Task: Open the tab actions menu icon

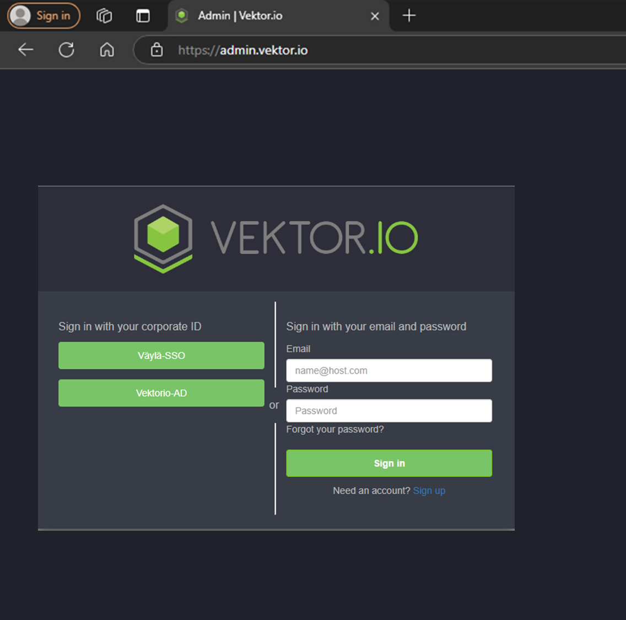Action: click(x=143, y=15)
